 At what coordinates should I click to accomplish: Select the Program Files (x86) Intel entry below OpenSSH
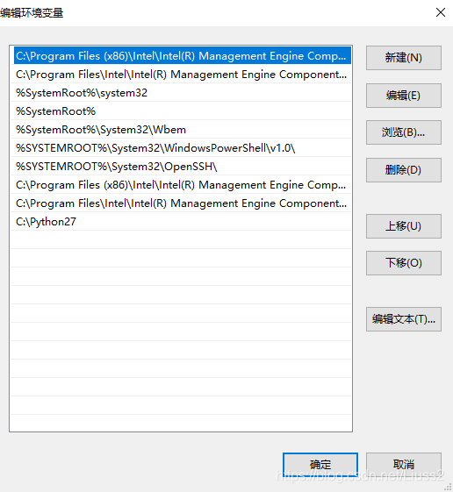(181, 185)
